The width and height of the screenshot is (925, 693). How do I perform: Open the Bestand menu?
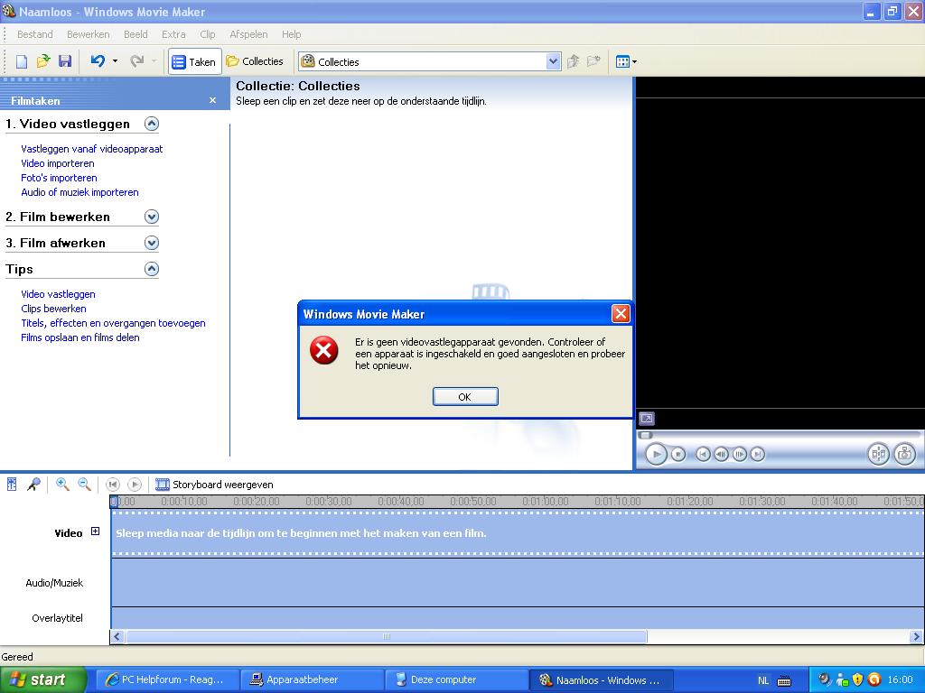(x=35, y=34)
